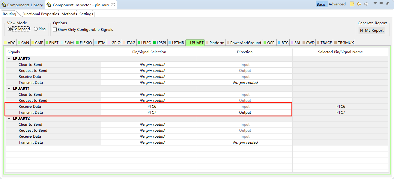Change the Output direction of LPUART1 Transmit Data
This screenshot has height=179, width=394.
pyautogui.click(x=245, y=113)
